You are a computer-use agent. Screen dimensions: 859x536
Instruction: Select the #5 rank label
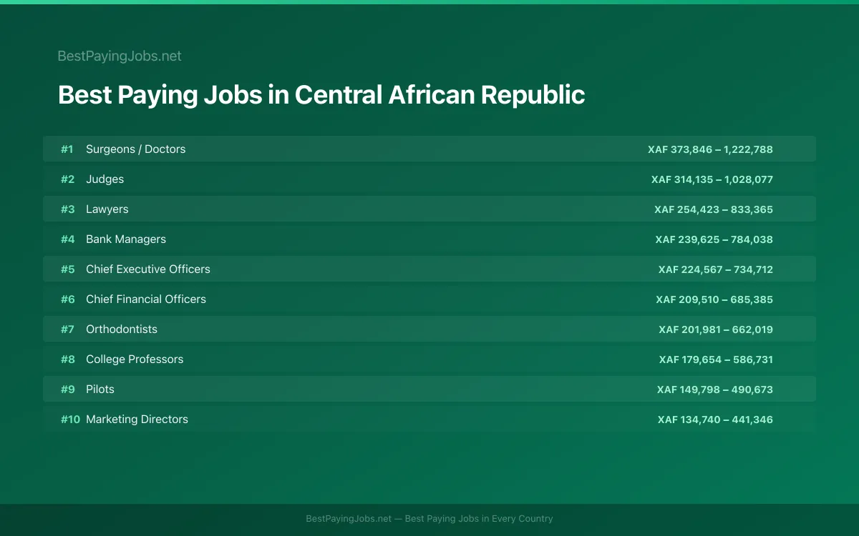coord(67,269)
